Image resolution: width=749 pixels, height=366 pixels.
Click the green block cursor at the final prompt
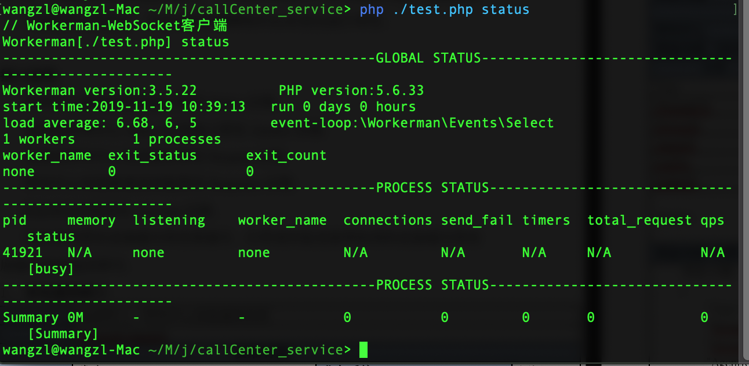(363, 350)
